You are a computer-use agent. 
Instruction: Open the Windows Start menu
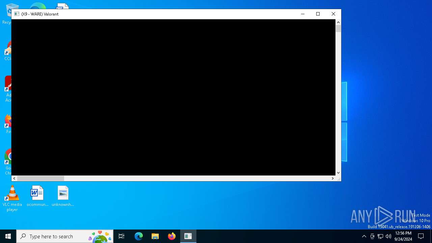8,236
